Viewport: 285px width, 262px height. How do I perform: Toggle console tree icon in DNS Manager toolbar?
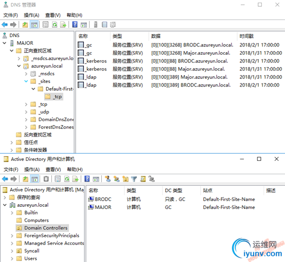(x=34, y=25)
